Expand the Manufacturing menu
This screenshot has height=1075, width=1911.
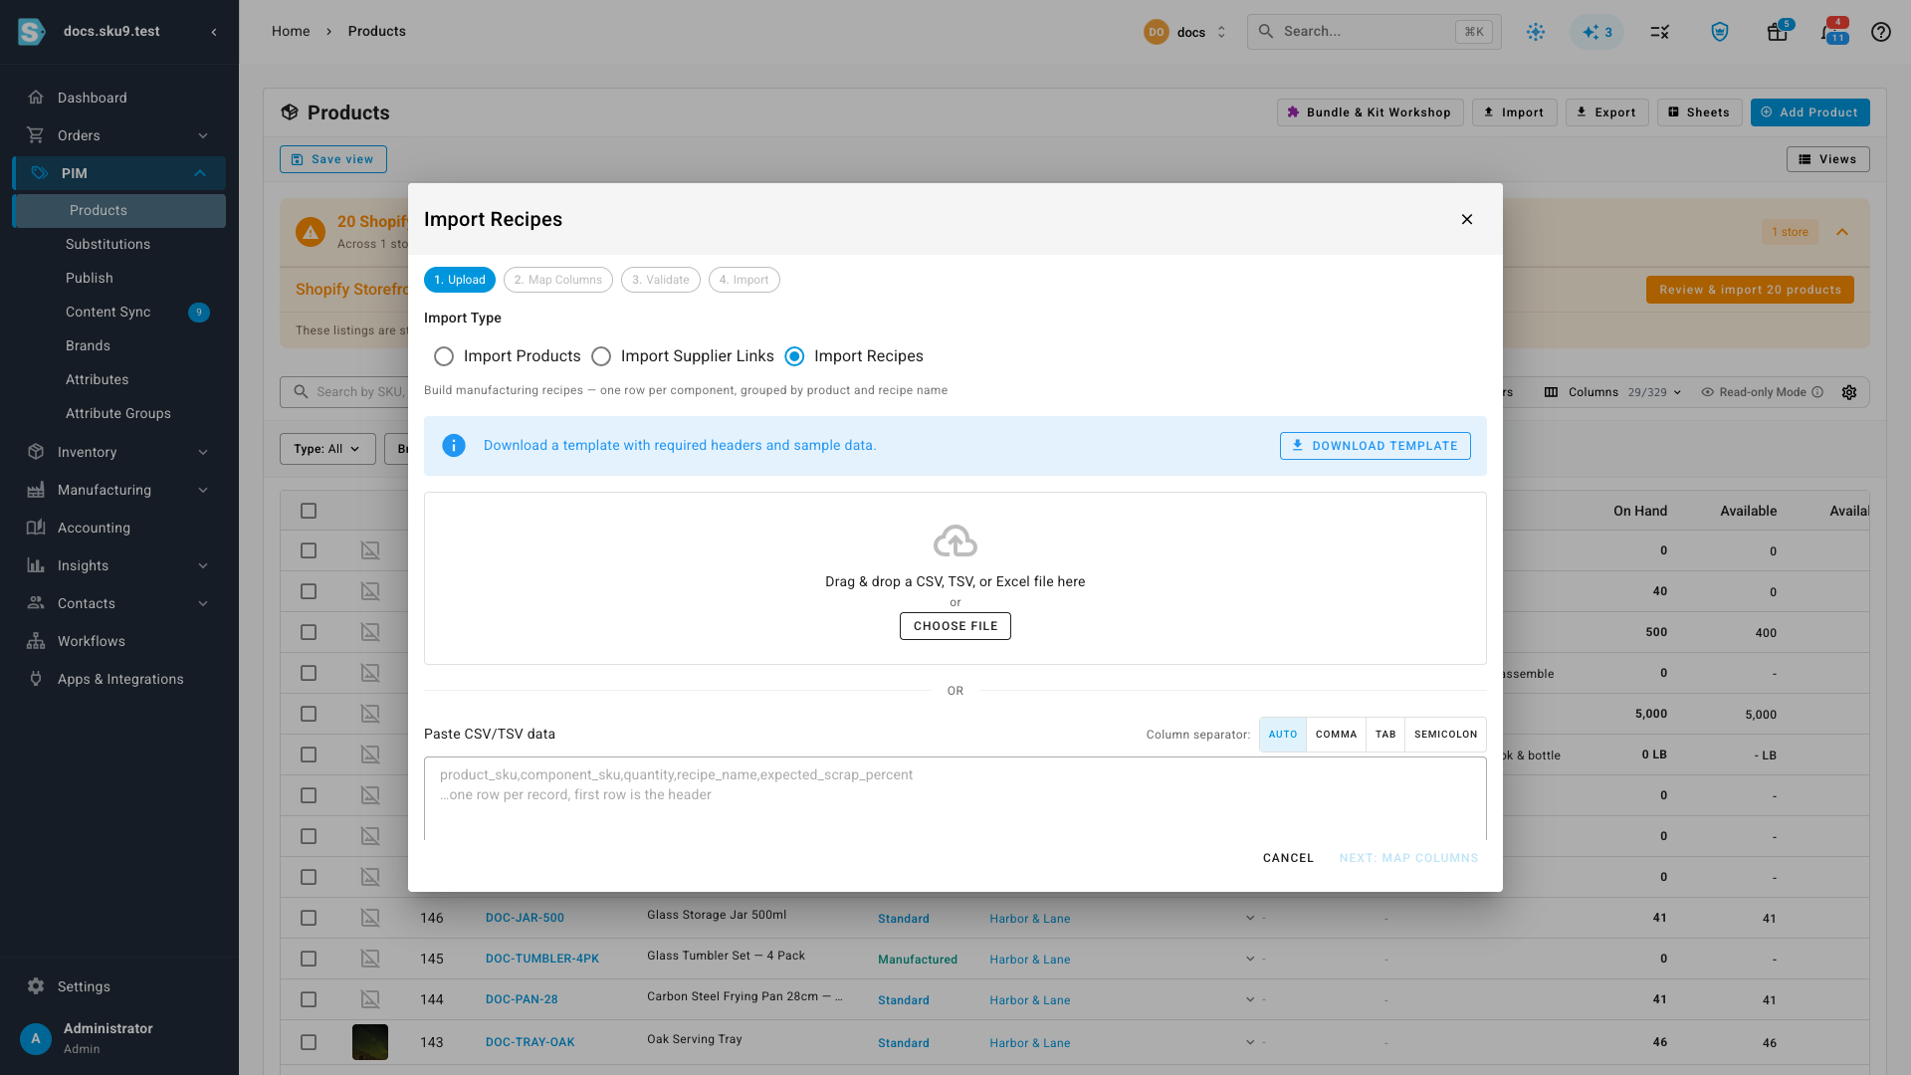(203, 490)
